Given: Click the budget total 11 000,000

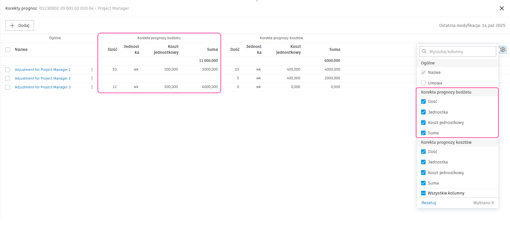Looking at the screenshot, I should [208, 61].
